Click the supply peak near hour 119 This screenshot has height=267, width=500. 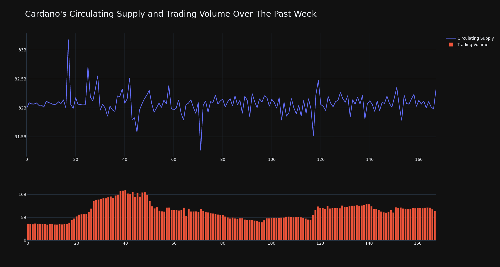(x=318, y=80)
